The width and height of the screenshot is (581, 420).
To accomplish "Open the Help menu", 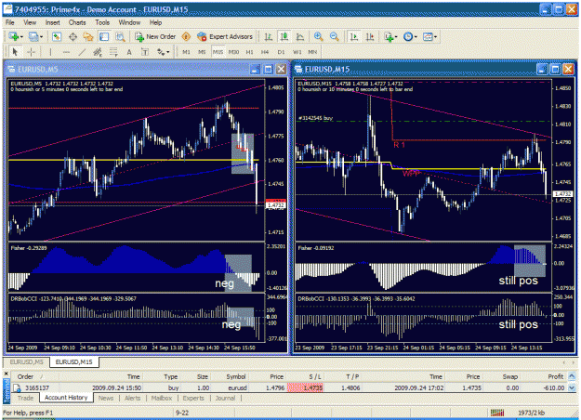I will pyautogui.click(x=155, y=22).
